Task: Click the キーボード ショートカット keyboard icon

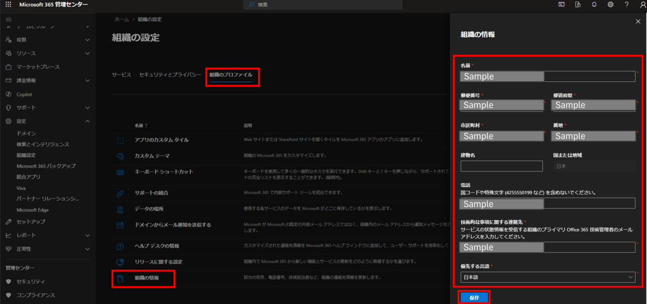Action: click(120, 172)
